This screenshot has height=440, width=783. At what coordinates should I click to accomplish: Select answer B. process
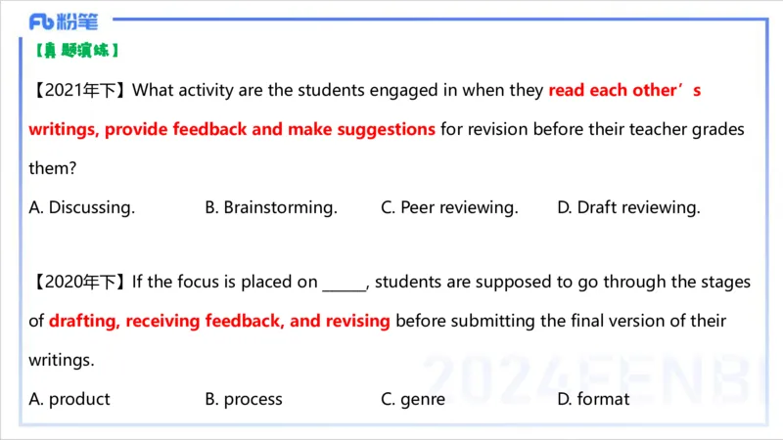[x=244, y=399]
